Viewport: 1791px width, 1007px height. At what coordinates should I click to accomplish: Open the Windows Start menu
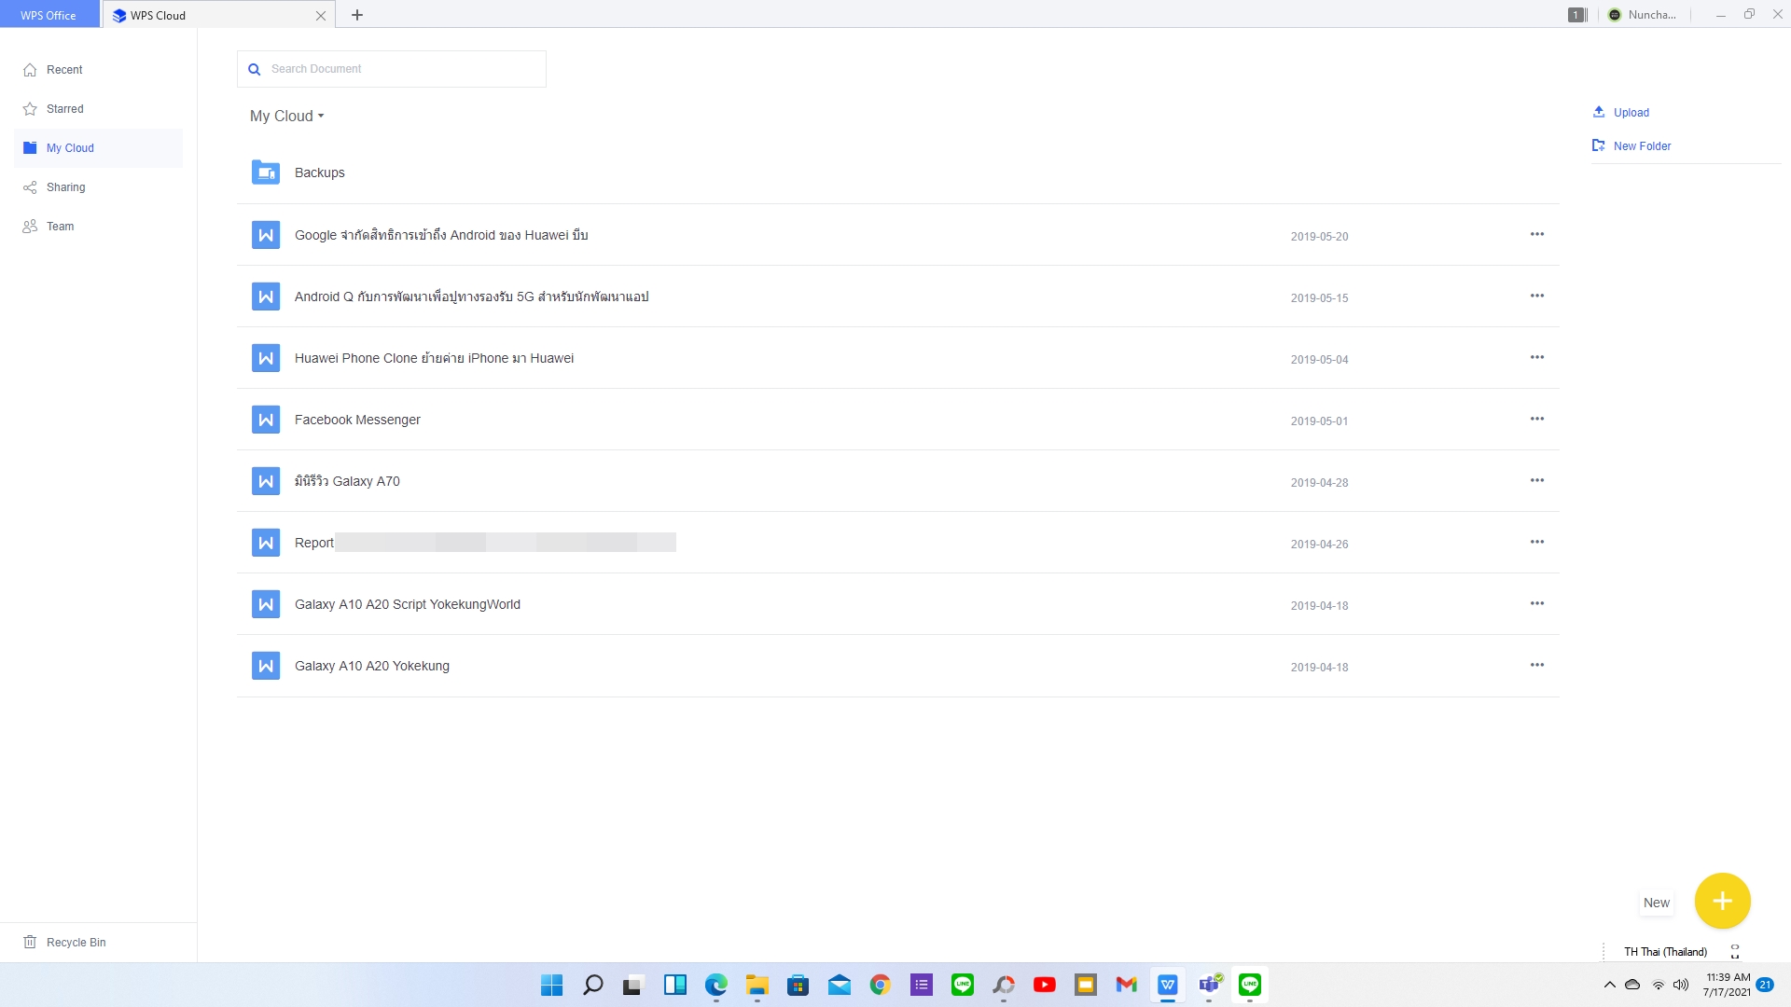tap(552, 985)
